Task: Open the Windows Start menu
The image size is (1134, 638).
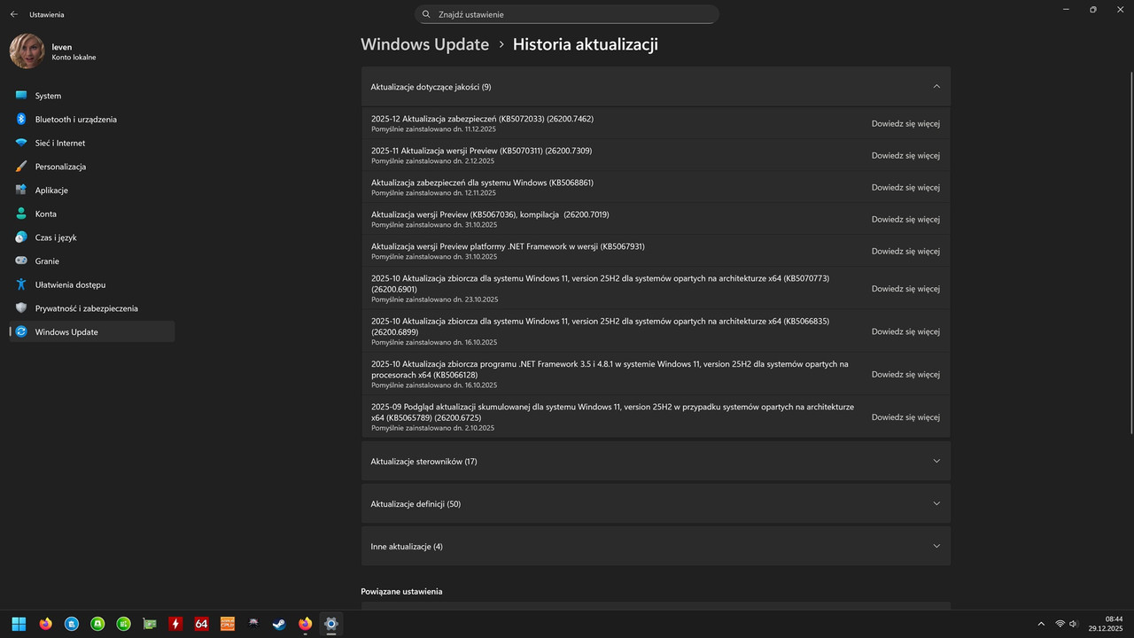Action: 19,624
